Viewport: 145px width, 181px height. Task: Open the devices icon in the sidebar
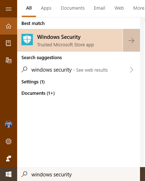pos(9,60)
